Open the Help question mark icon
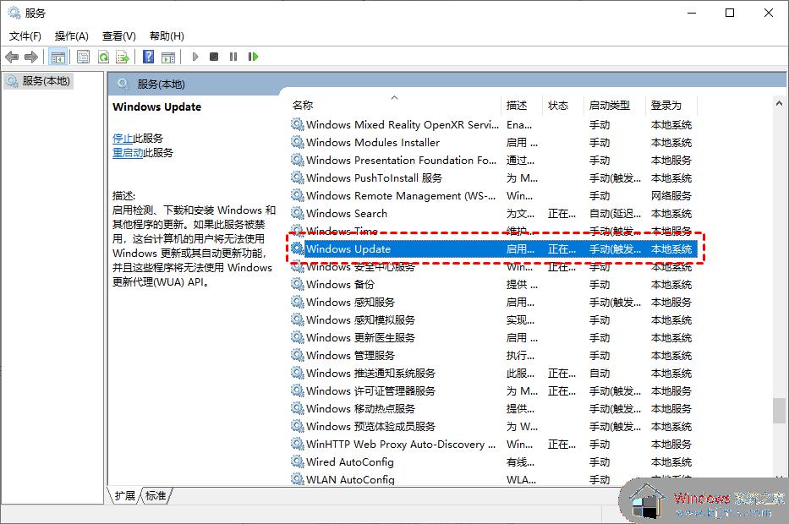The height and width of the screenshot is (524, 789). pyautogui.click(x=149, y=57)
